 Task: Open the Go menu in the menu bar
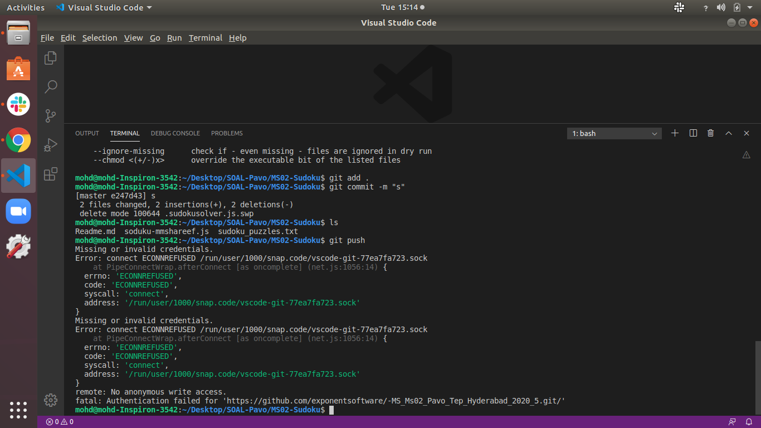(155, 38)
